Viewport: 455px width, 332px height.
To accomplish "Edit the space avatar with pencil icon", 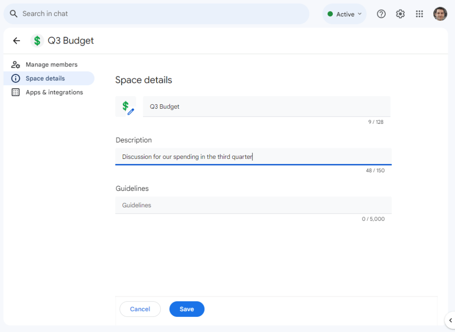I will coord(126,107).
